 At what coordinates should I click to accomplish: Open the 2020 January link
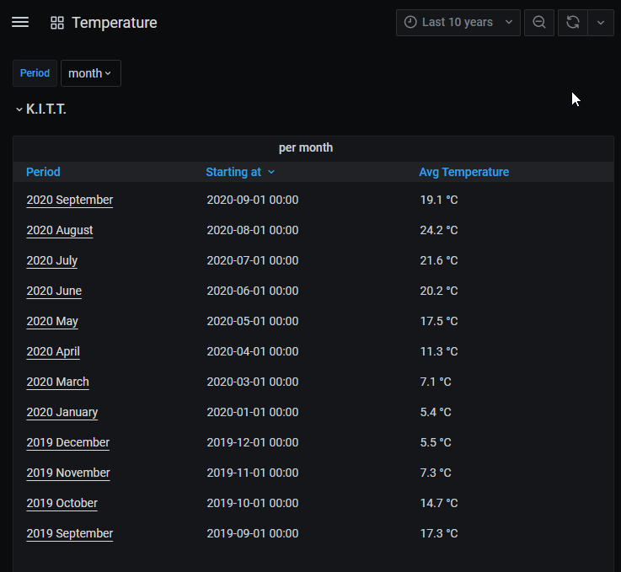(62, 412)
